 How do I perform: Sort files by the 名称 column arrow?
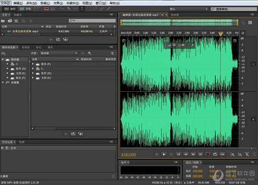pyautogui.click(x=42, y=26)
